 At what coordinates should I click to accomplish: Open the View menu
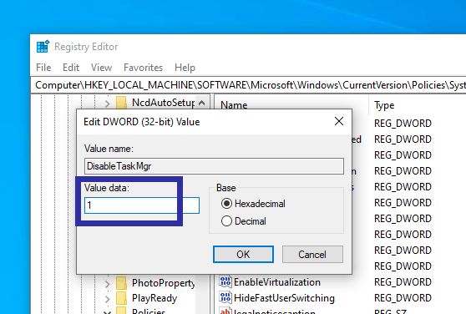[101, 68]
